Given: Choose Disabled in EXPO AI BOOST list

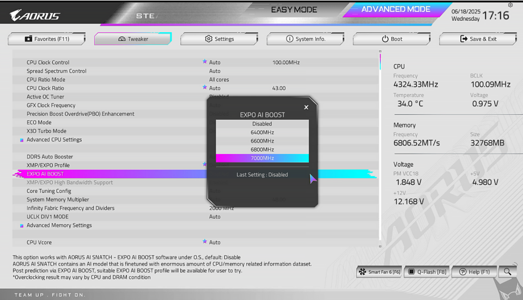Looking at the screenshot, I should (x=262, y=124).
